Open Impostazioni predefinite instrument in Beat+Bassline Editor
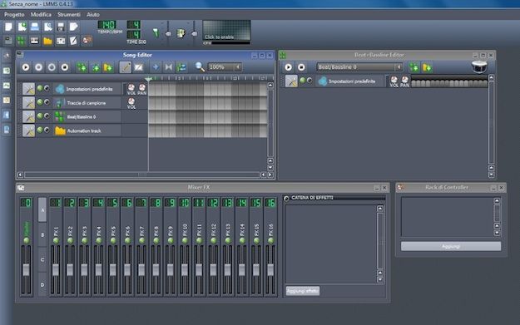This screenshot has height=325, width=520. pos(350,81)
